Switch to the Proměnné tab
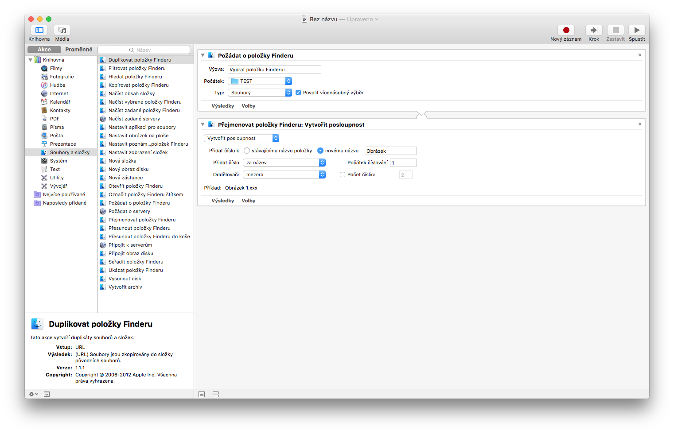This screenshot has height=434, width=674. tap(79, 50)
